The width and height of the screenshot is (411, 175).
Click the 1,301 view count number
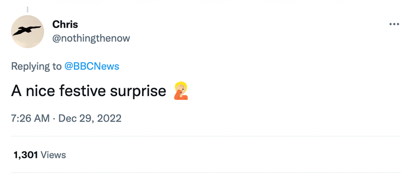pyautogui.click(x=26, y=155)
